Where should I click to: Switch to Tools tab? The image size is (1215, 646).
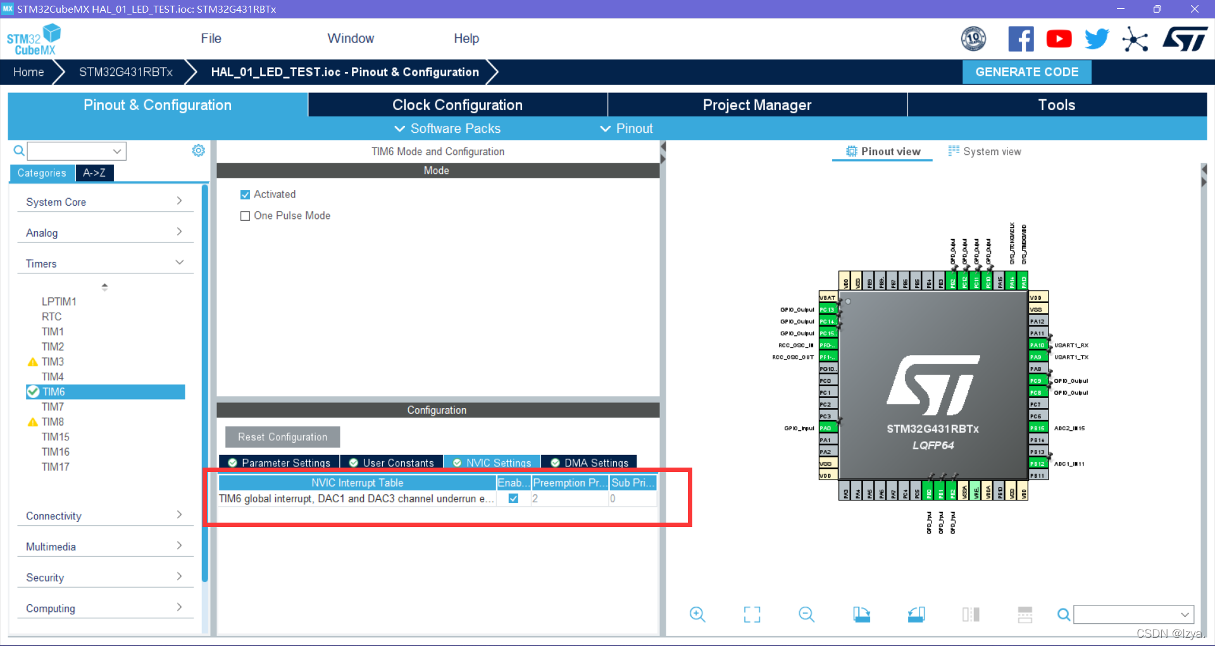pyautogui.click(x=1057, y=105)
